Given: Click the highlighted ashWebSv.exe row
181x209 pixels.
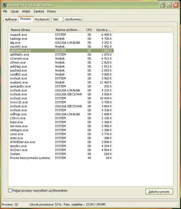Looking at the screenshot, I should point(61,51).
